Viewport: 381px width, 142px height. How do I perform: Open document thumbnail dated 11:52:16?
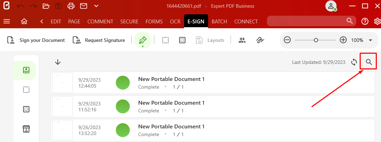tap(63, 106)
